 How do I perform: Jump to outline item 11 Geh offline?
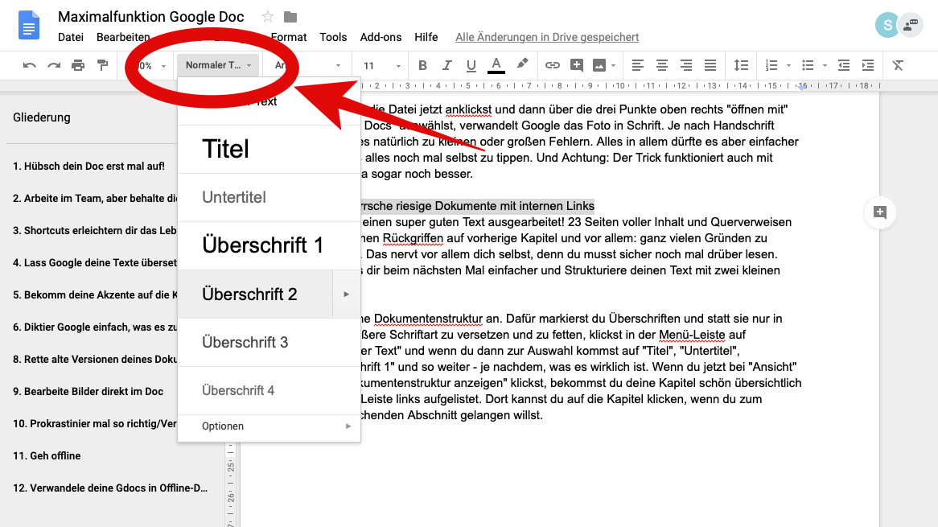pyautogui.click(x=47, y=456)
